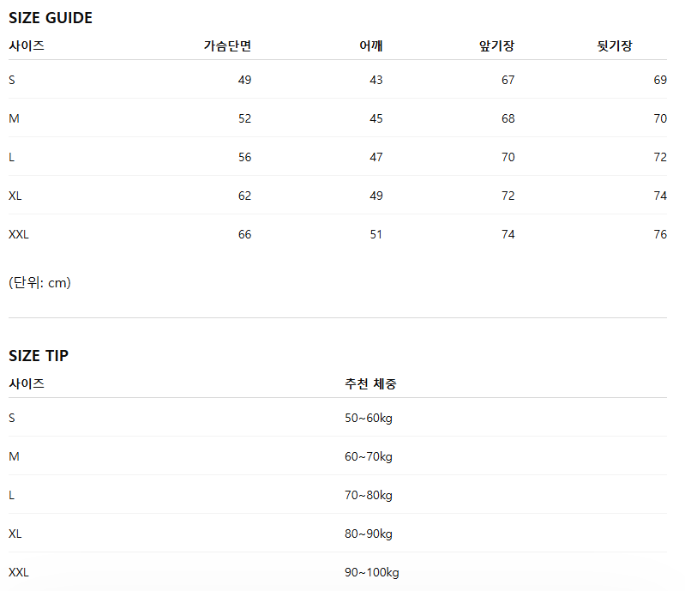The height and width of the screenshot is (591, 685).
Task: Click the 70~80kg weight entry
Action: coord(369,495)
